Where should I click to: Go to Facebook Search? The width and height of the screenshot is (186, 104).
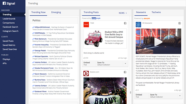coord(10,27)
